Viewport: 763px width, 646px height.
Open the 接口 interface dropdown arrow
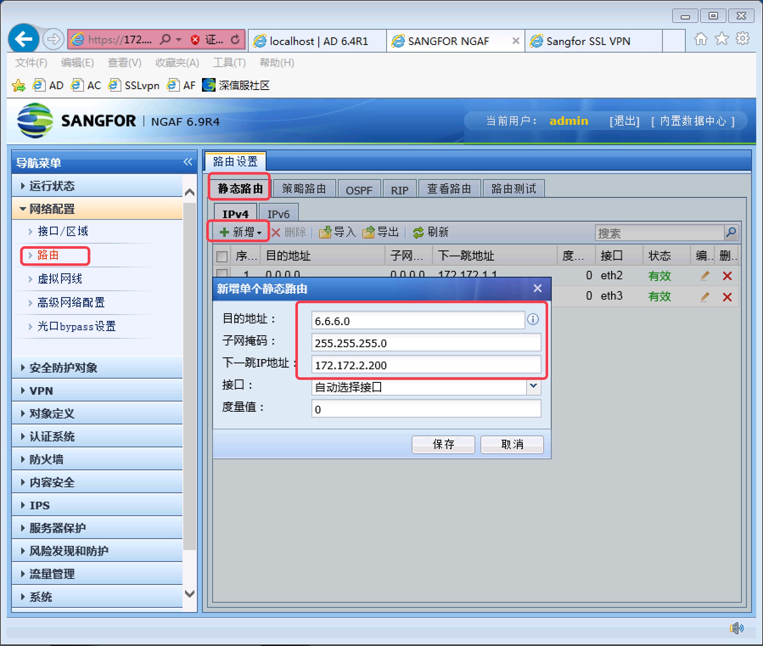click(x=533, y=386)
